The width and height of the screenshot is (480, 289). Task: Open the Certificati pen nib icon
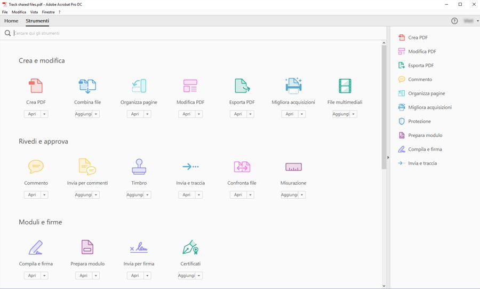coord(190,247)
